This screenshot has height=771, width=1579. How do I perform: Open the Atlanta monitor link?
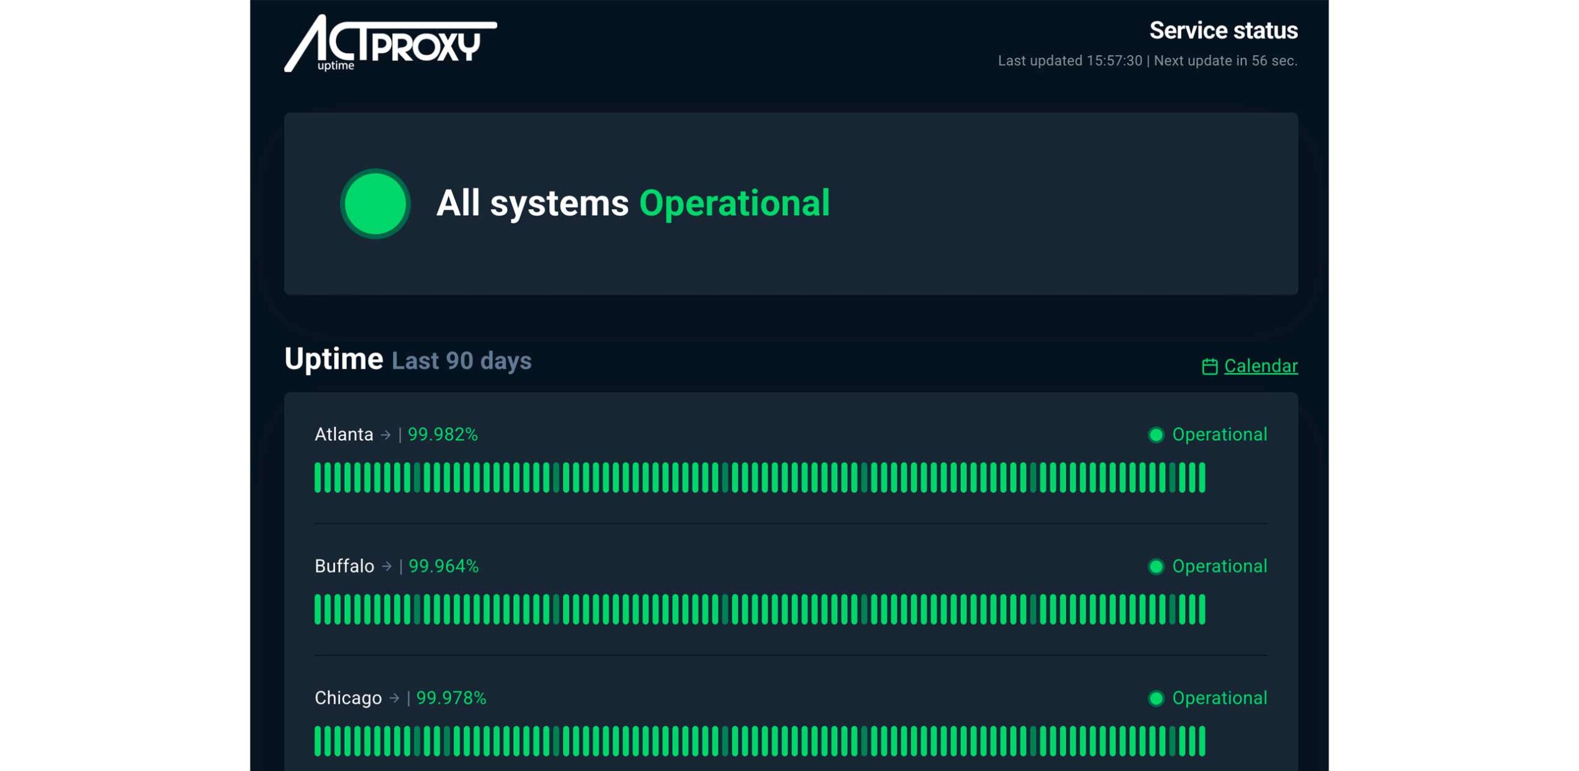point(344,435)
